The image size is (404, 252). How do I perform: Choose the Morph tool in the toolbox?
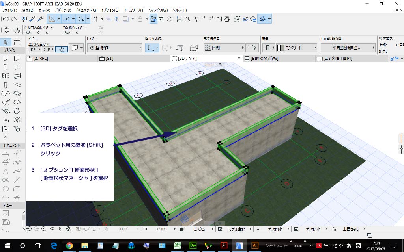coord(17,111)
